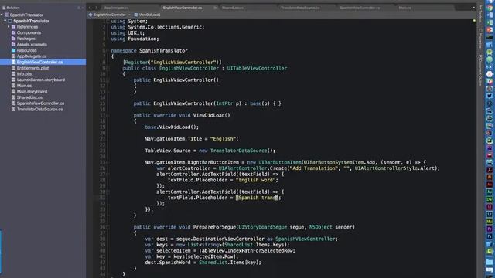Open Info.plist in the solution pad

(x=25, y=74)
